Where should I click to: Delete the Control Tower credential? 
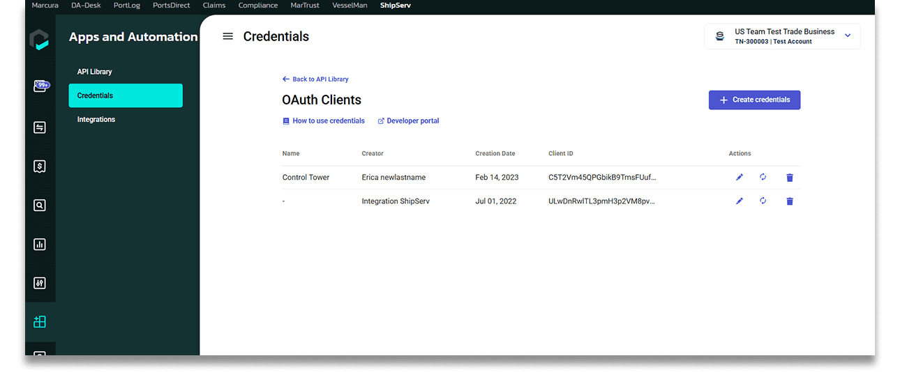pyautogui.click(x=790, y=178)
